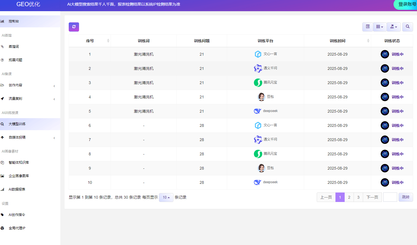This screenshot has width=417, height=245.
Task: Click the 控制台 dashboard icon
Action: (x=3, y=21)
